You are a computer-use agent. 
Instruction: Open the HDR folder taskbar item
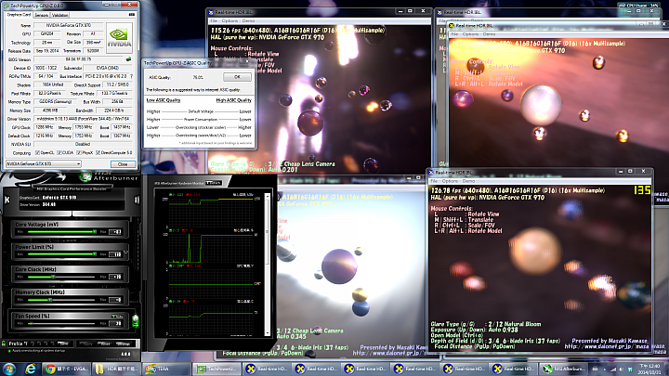click(x=117, y=369)
